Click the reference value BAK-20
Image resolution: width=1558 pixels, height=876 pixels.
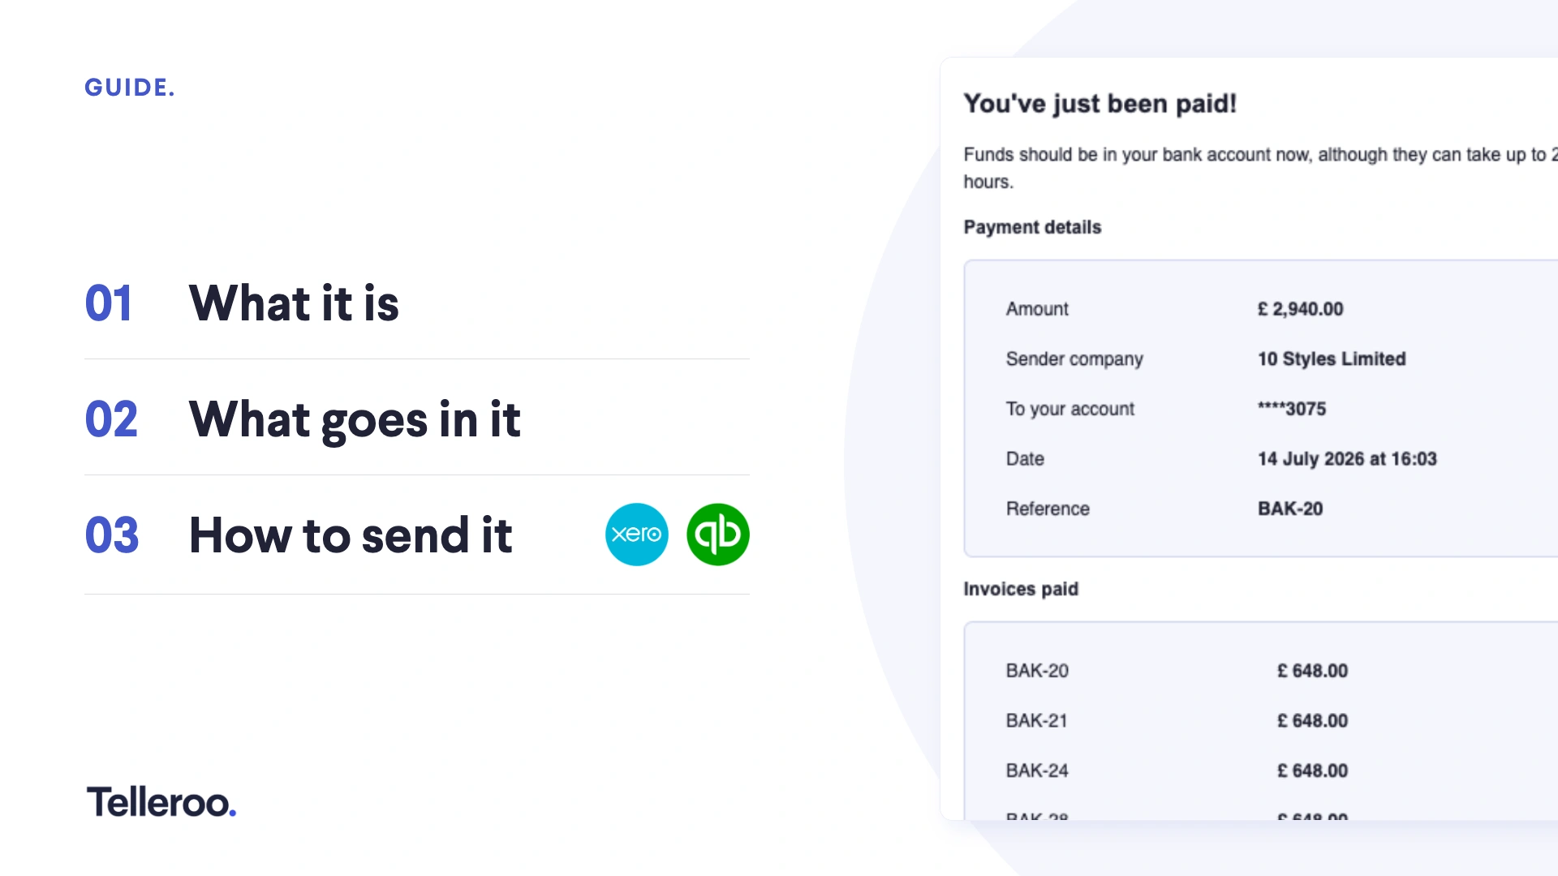click(x=1290, y=509)
